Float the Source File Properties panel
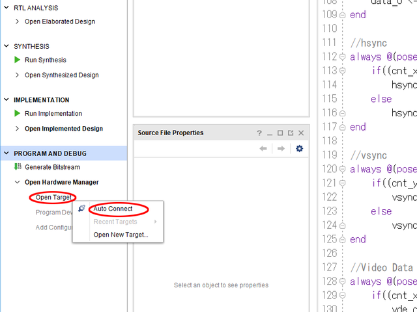The width and height of the screenshot is (417, 312). [x=291, y=133]
